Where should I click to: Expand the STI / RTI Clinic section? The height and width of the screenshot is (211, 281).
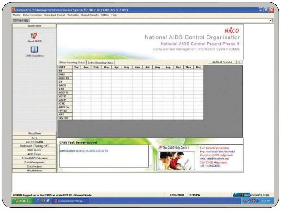click(x=34, y=142)
